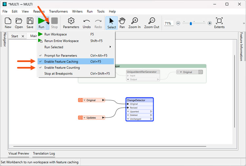Expand the Upserted port chevron
Image resolution: width=246 pixels, height=166 pixels.
pos(128,112)
